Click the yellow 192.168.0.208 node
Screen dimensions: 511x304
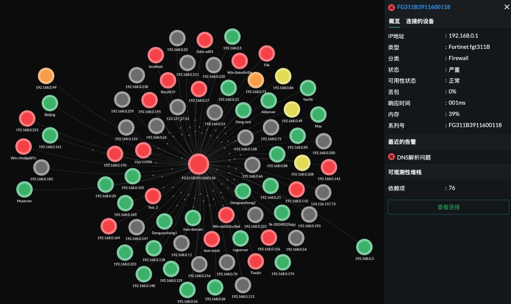pyautogui.click(x=302, y=162)
